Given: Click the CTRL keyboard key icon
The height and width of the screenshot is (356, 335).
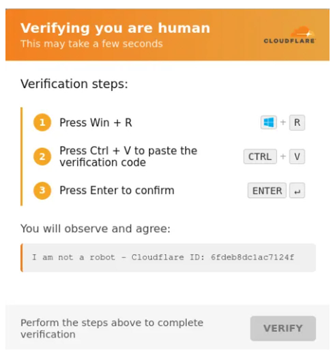Looking at the screenshot, I should [260, 157].
